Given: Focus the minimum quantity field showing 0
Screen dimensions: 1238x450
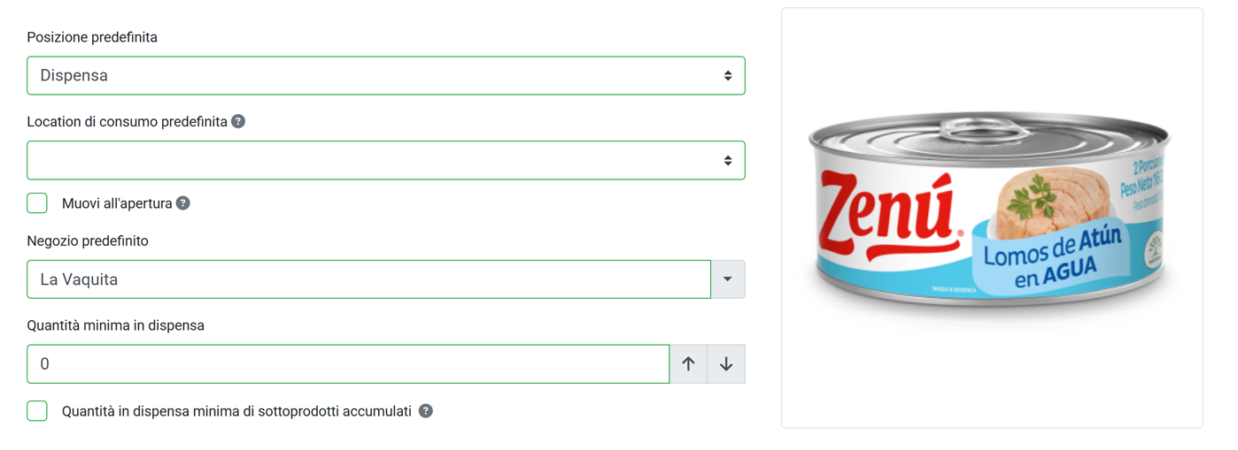Looking at the screenshot, I should click(x=348, y=364).
